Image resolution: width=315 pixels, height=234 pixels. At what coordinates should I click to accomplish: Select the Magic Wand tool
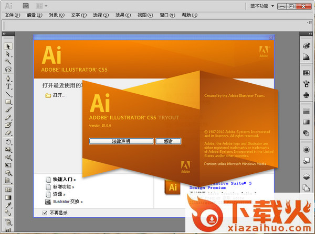pos(8,62)
